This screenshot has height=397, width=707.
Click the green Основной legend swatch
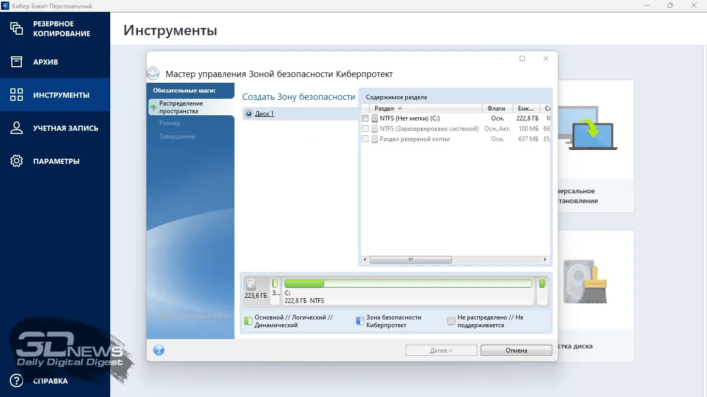[x=248, y=321]
